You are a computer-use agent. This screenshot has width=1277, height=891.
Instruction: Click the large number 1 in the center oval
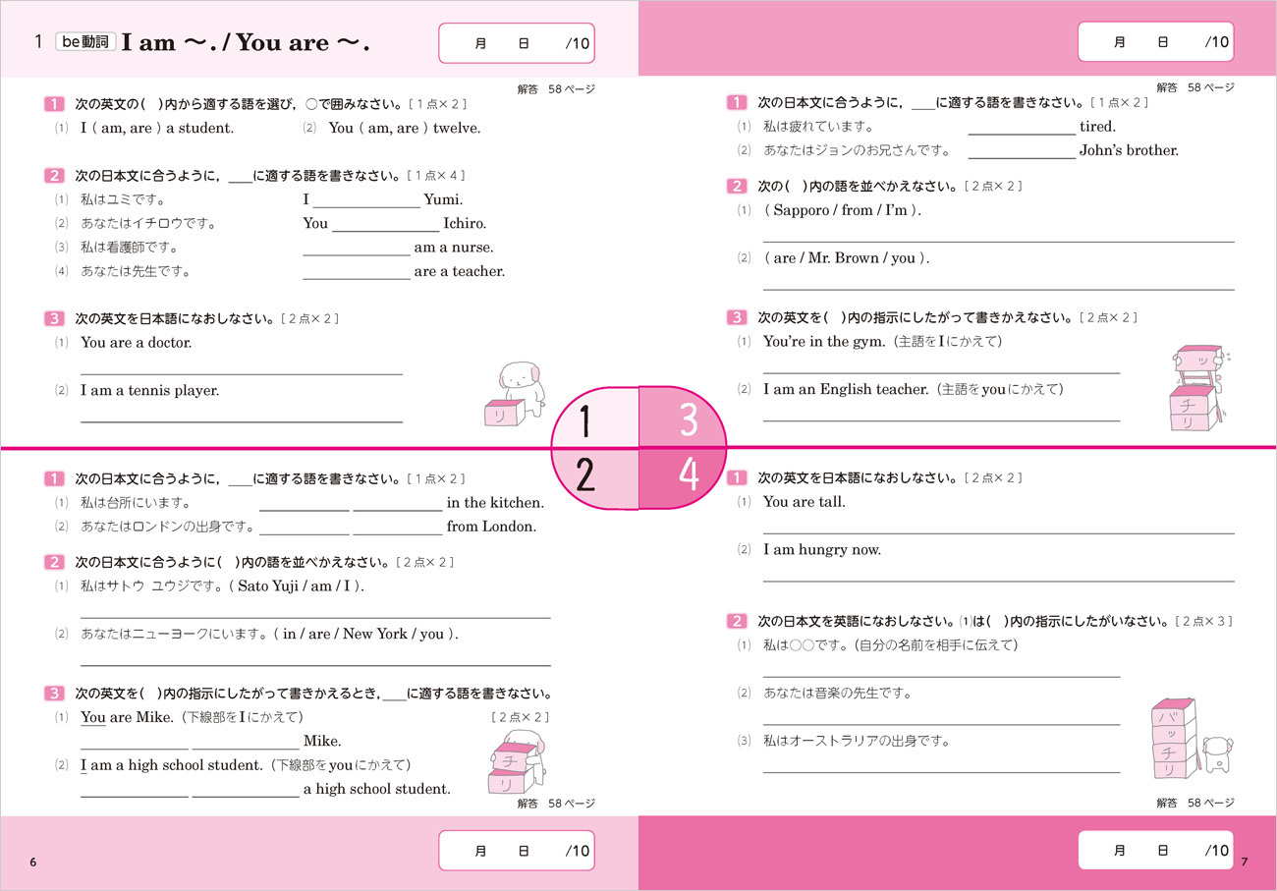tap(584, 420)
